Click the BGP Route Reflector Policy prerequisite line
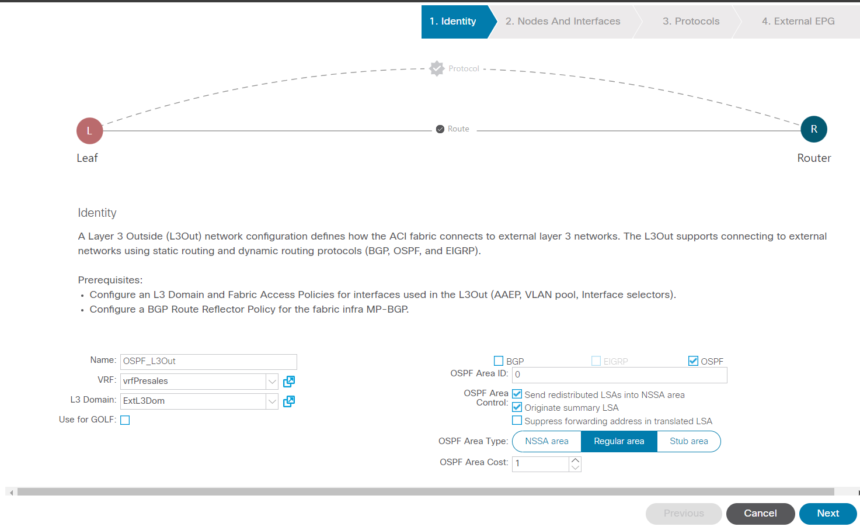This screenshot has width=860, height=530. click(x=249, y=309)
